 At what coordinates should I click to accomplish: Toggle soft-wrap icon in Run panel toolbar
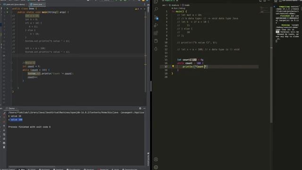[x=4, y=134]
